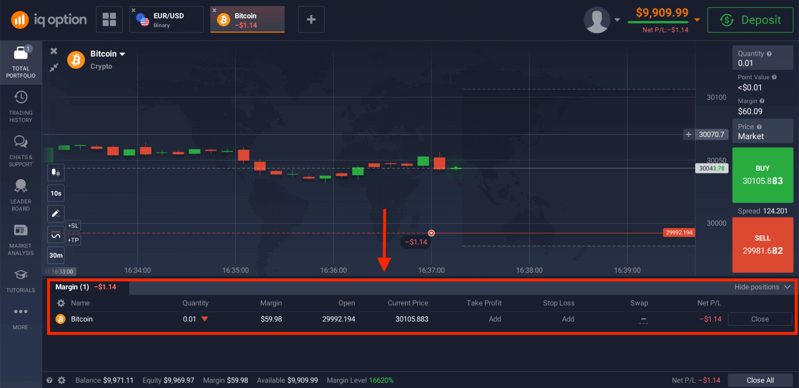799x388 pixels.
Task: Set candle interval via 10s button
Action: 56,193
